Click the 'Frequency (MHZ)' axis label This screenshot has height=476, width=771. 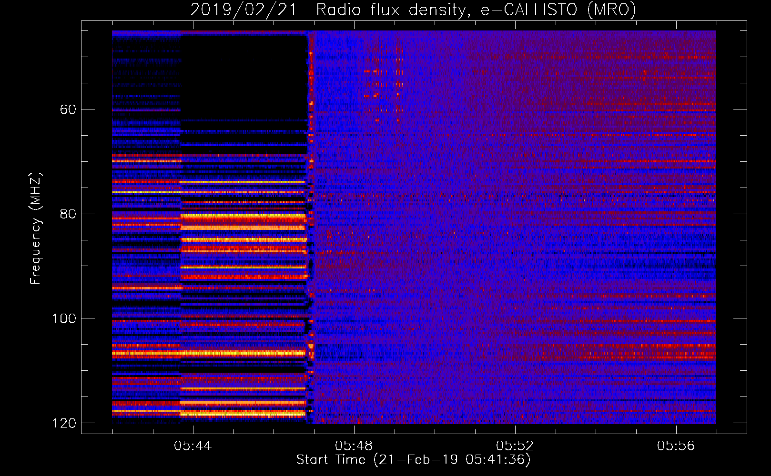point(36,228)
